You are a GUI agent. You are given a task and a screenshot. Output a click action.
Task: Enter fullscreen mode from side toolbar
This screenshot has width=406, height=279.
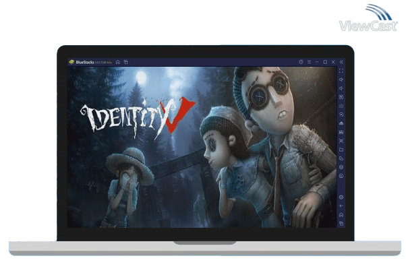click(x=341, y=71)
